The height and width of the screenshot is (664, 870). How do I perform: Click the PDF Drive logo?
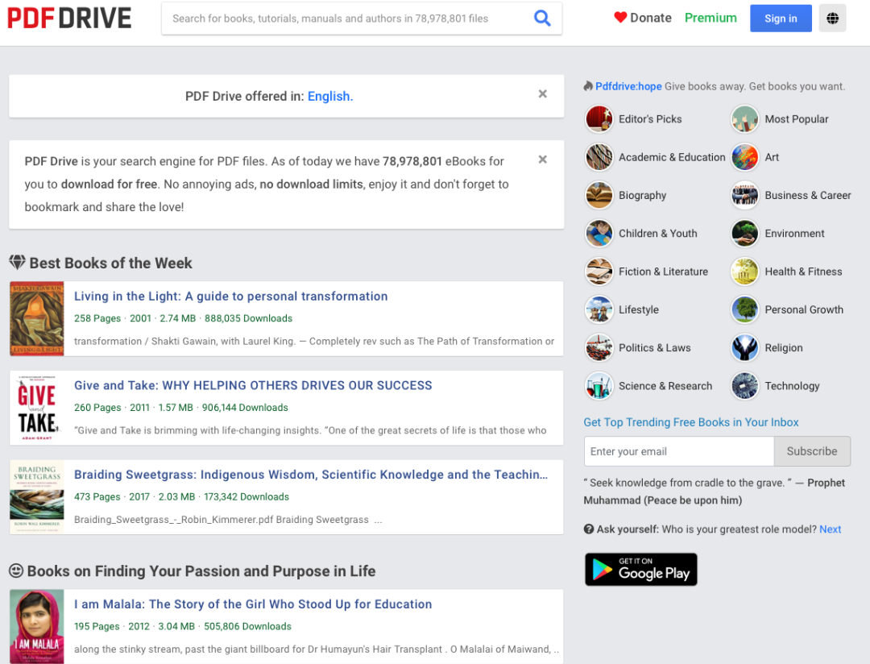point(69,19)
